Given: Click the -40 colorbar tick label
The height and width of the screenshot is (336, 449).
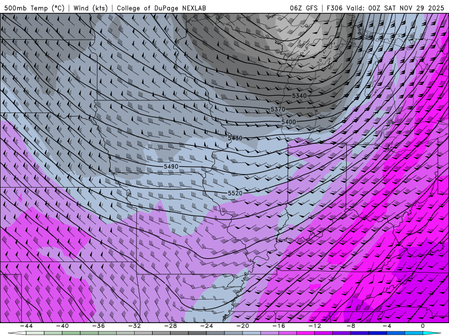Looking at the screenshot, I should tap(62, 326).
